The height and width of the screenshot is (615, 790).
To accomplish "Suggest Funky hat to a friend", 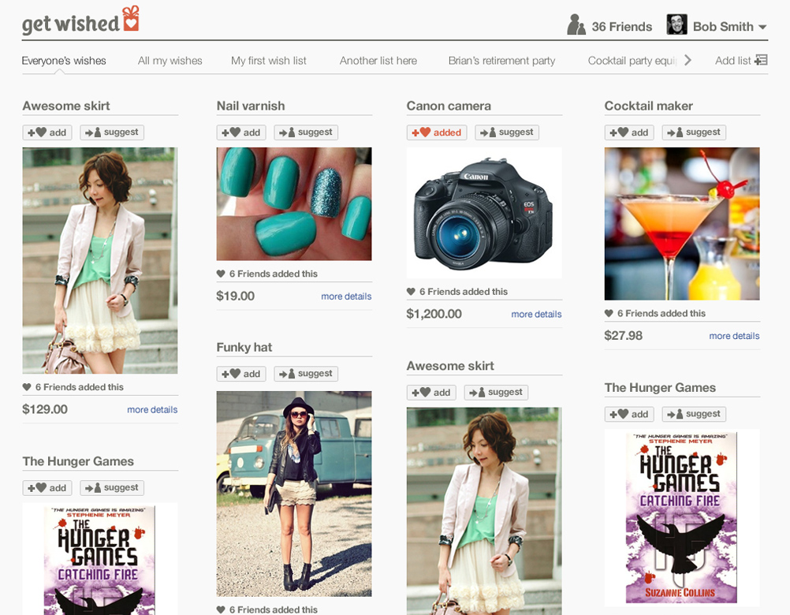I will [x=306, y=374].
